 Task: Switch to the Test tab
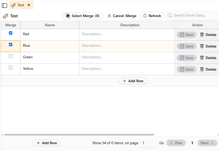(x=21, y=5)
